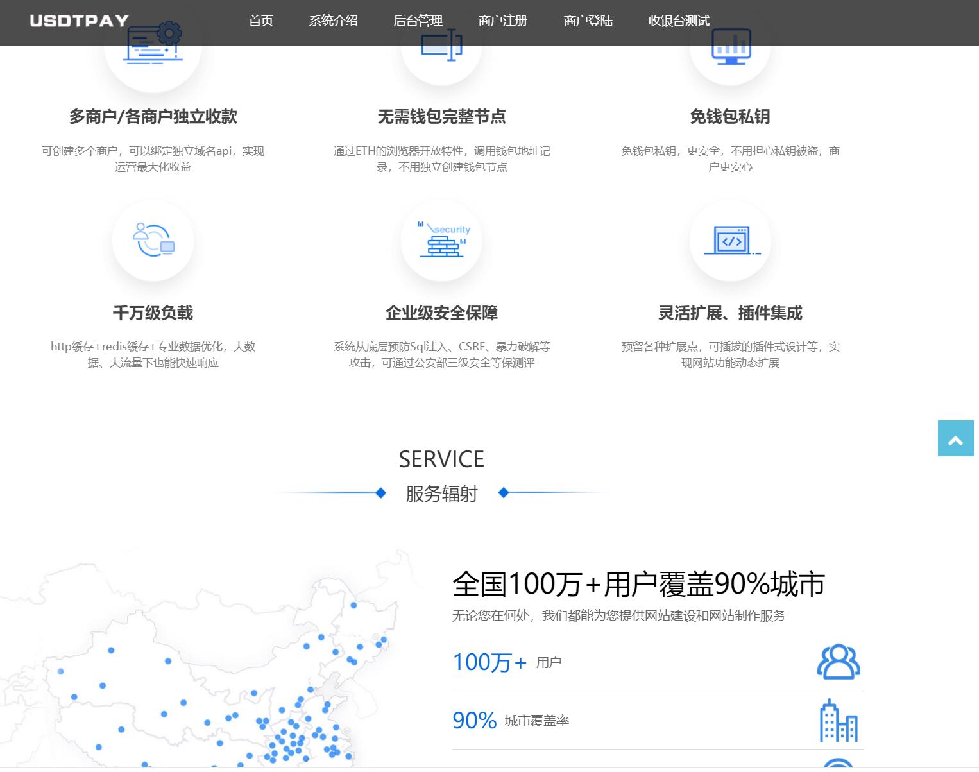Open the 系统介绍 menu item
The width and height of the screenshot is (979, 772).
coord(334,21)
